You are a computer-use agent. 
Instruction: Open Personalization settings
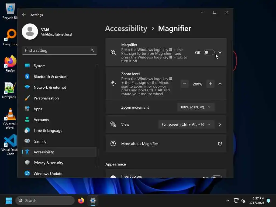59,98
